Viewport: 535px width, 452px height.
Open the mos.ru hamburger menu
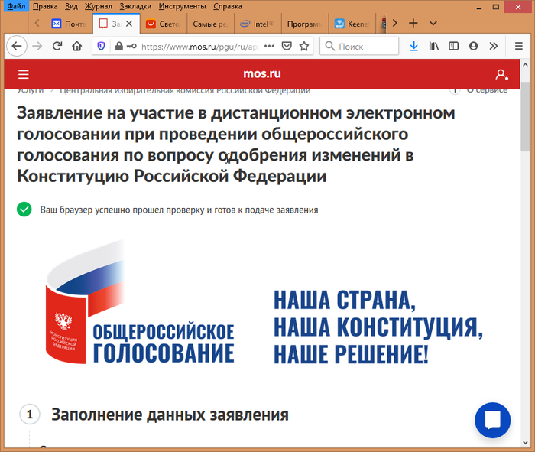pos(24,75)
